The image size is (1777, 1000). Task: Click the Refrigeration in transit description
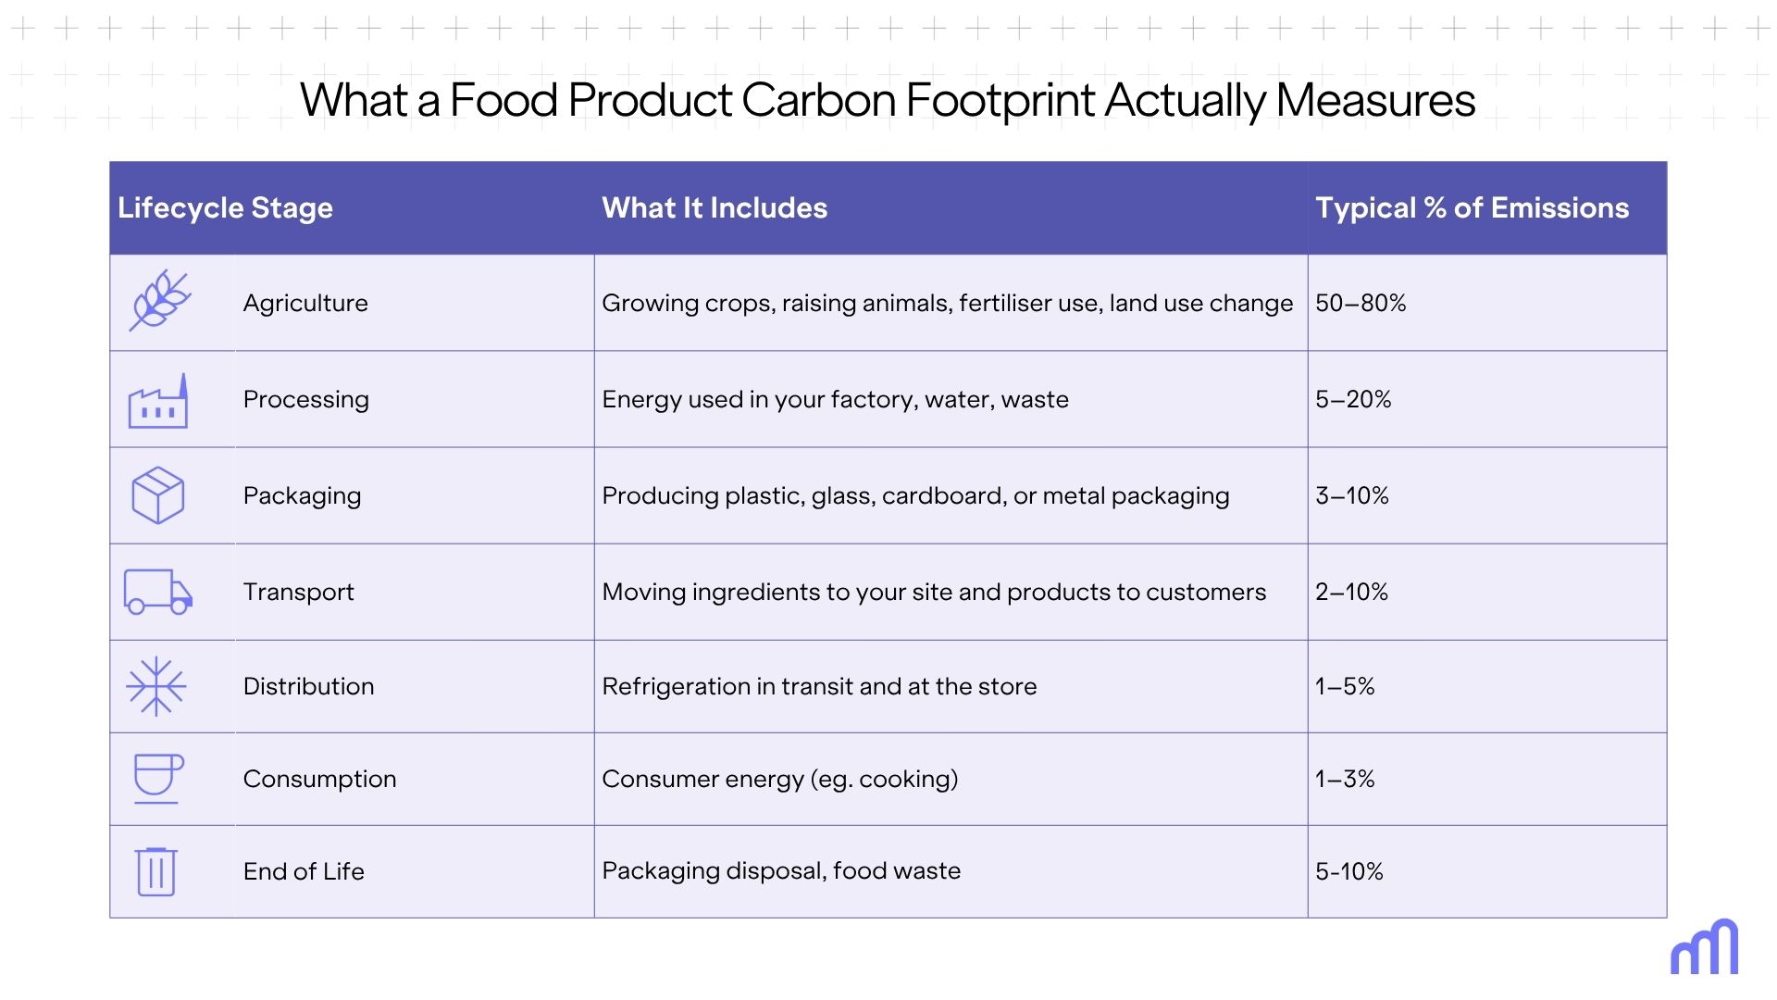[x=819, y=686]
